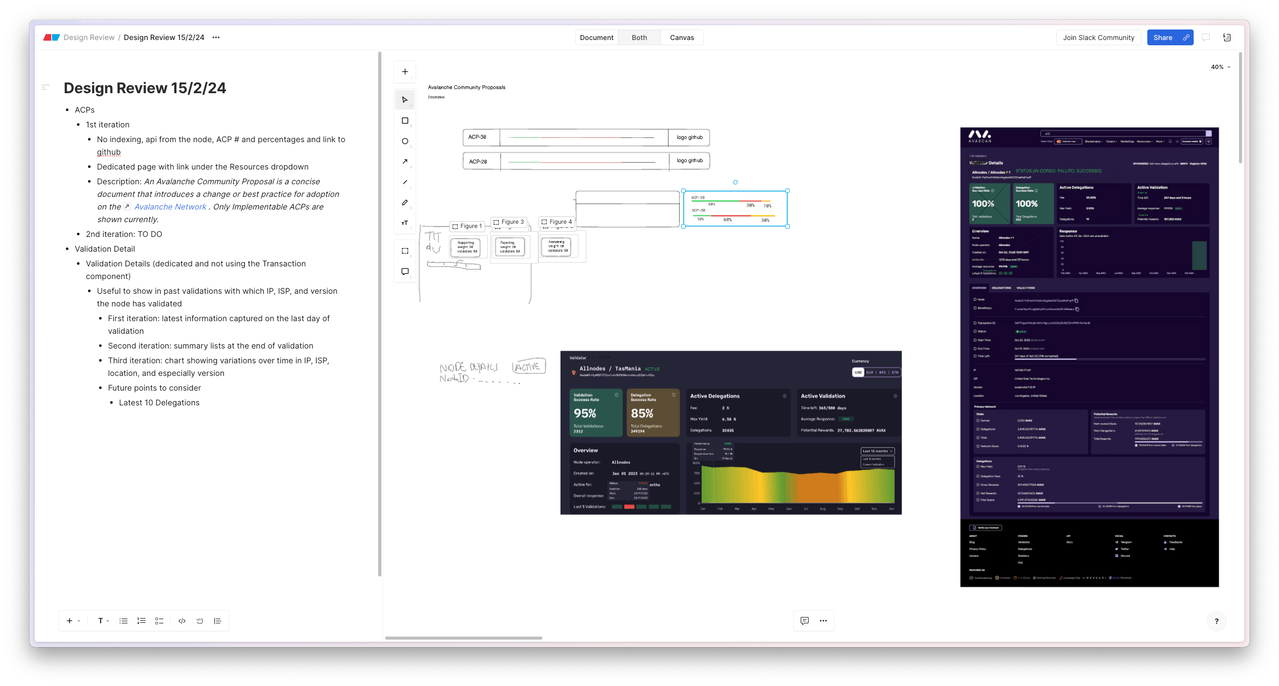Select the Line tool
1279x686 pixels.
point(405,182)
